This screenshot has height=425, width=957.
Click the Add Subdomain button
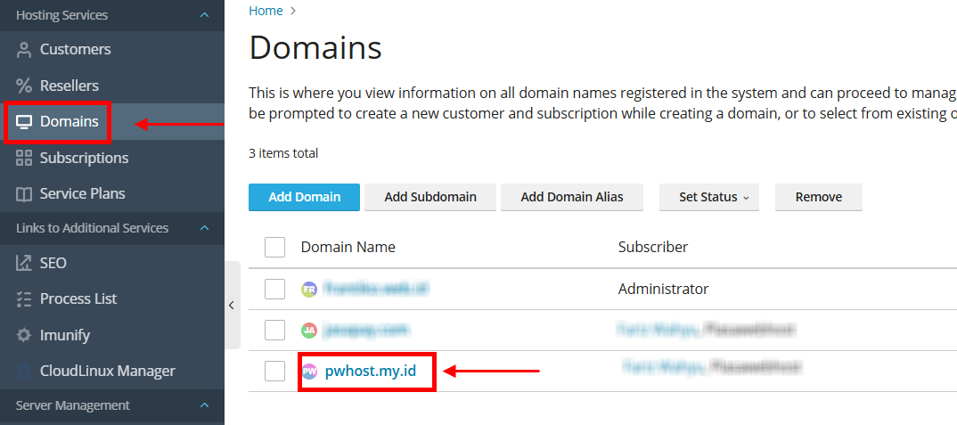[430, 197]
